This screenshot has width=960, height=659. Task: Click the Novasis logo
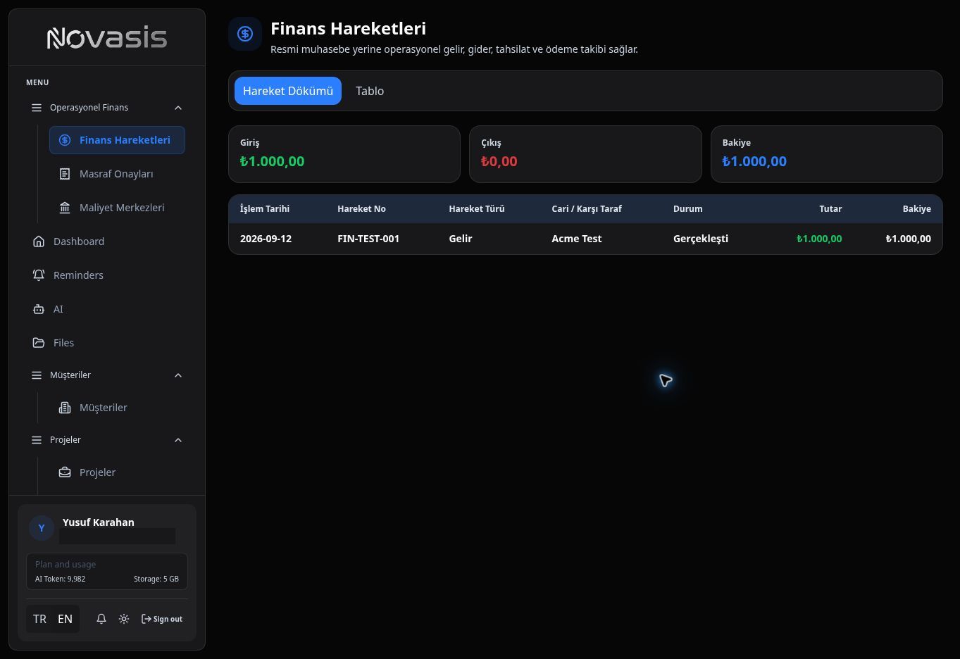pos(107,38)
